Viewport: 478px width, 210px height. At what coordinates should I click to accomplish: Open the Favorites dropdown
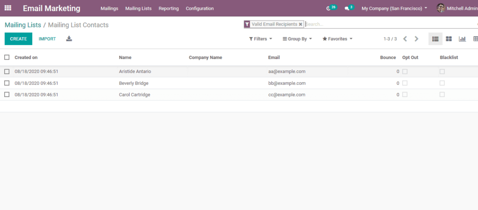coord(337,39)
